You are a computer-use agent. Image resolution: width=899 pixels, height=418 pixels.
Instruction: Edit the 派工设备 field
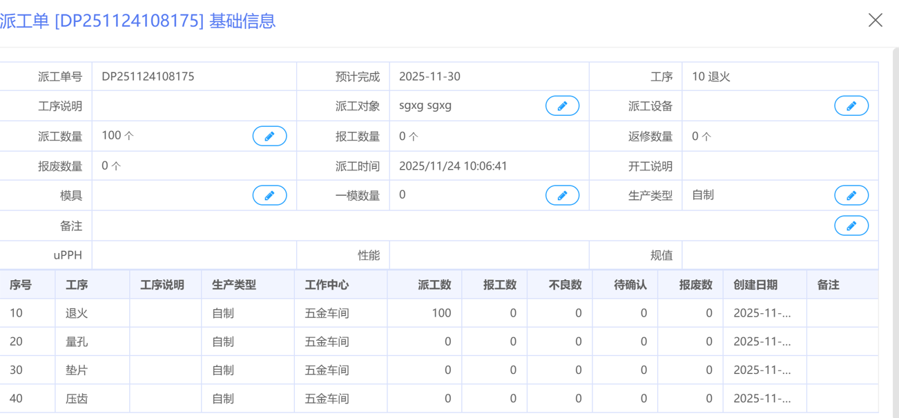851,106
